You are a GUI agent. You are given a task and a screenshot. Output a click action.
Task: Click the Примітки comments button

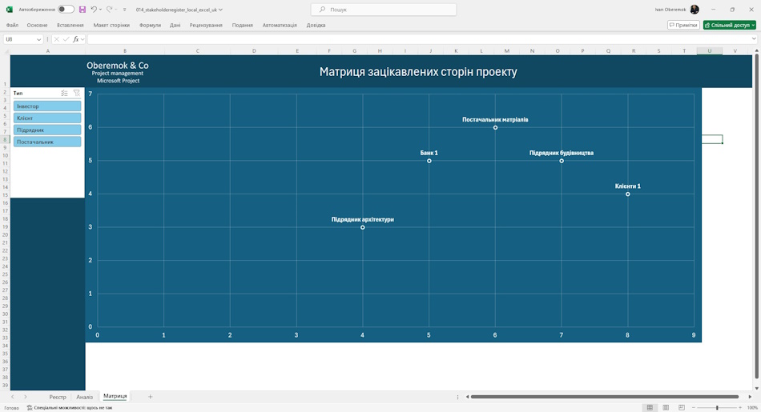pos(683,25)
